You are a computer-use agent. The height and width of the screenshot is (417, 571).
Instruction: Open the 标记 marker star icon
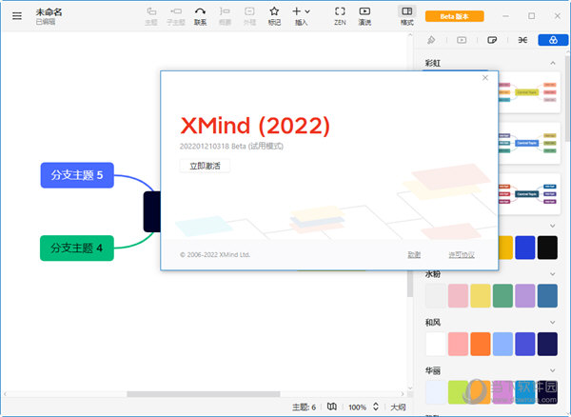point(274,16)
